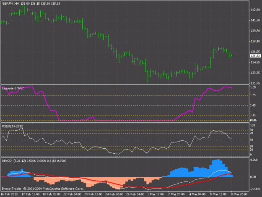Click the RSI scale value 70
The image size is (262, 197).
click(252, 134)
